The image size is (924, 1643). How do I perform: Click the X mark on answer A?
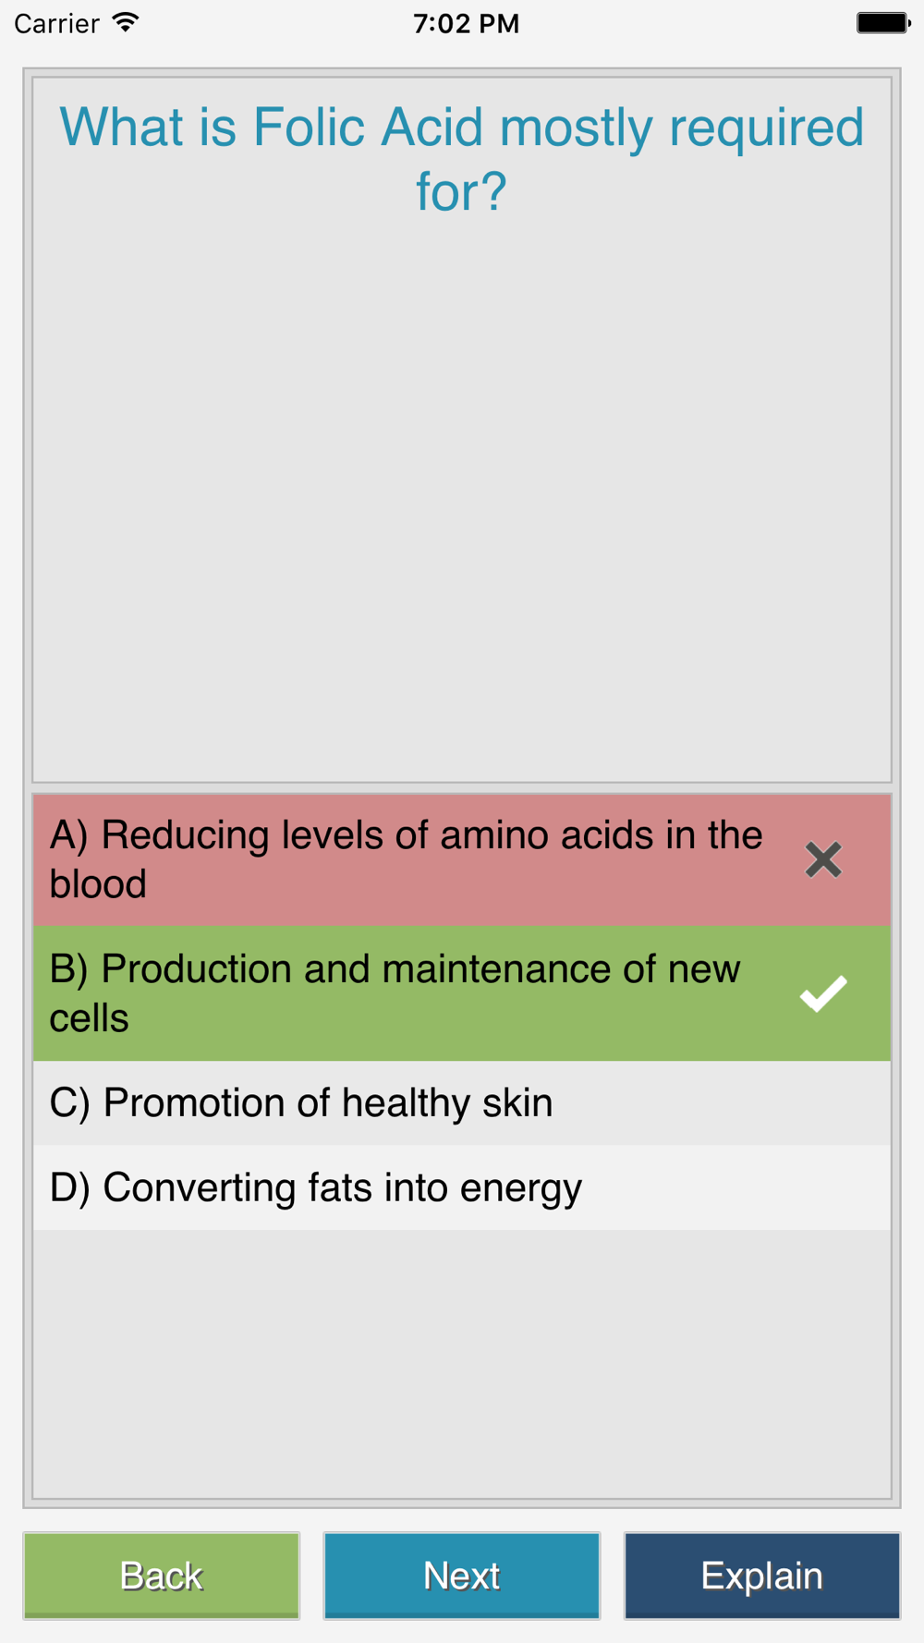822,859
